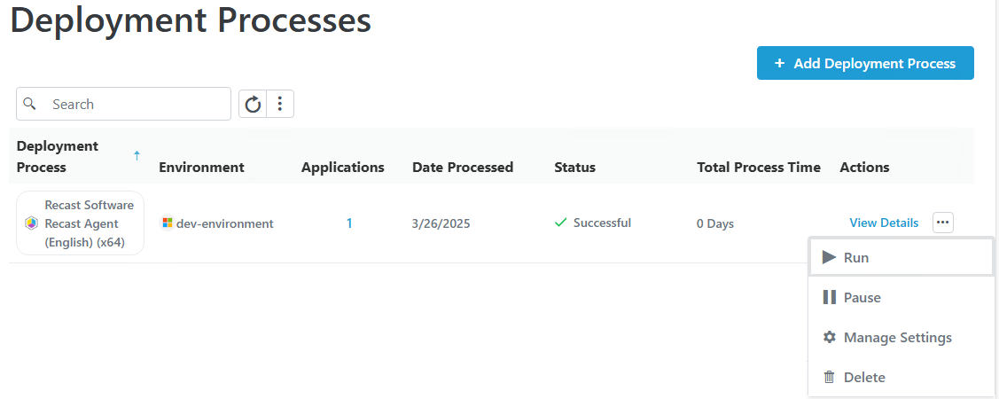Select Delete from the actions menu
The height and width of the screenshot is (399, 999).
(x=863, y=378)
